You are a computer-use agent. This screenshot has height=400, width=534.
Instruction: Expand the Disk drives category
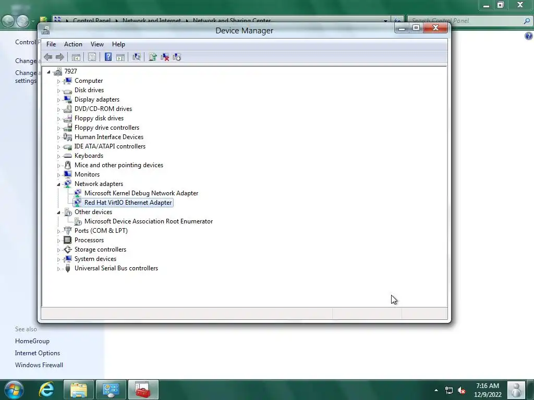pyautogui.click(x=58, y=91)
